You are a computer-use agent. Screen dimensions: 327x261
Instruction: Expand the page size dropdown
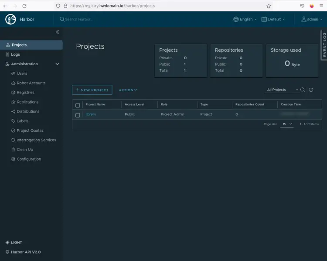(x=287, y=124)
